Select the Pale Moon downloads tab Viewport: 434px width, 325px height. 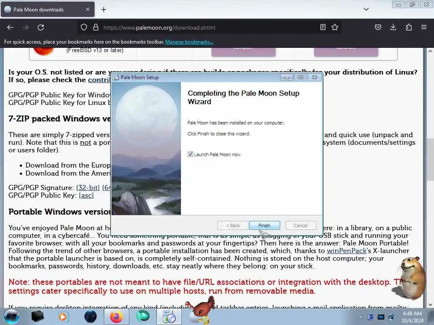[47, 9]
